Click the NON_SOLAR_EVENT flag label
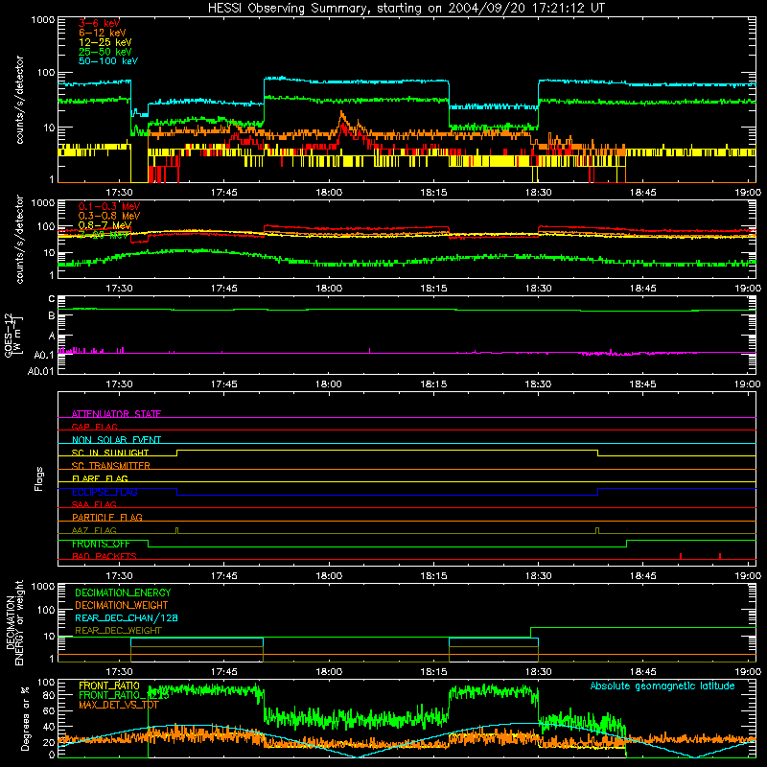 116,440
